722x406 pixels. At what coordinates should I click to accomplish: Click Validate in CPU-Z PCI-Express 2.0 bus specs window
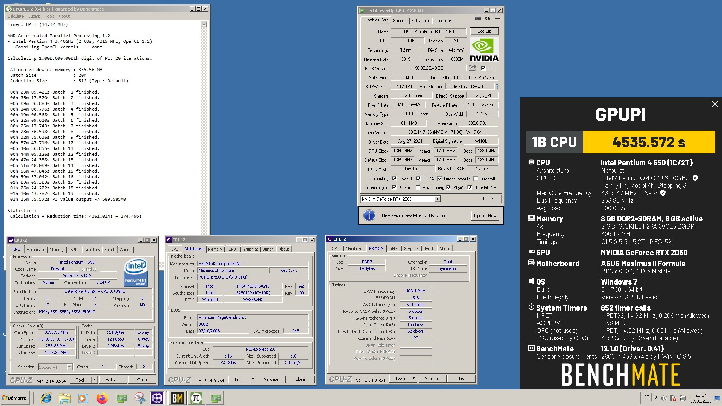pyautogui.click(x=271, y=379)
